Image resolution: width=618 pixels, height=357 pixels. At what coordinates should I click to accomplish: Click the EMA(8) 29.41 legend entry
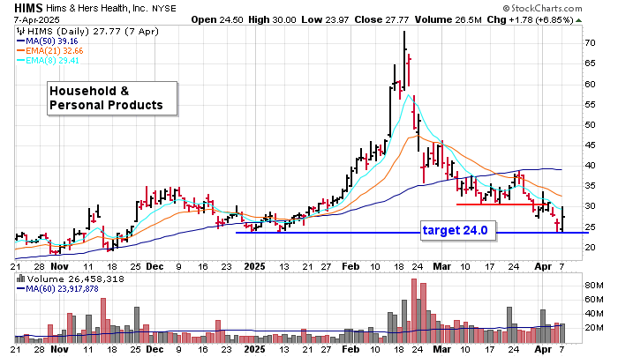click(x=52, y=61)
